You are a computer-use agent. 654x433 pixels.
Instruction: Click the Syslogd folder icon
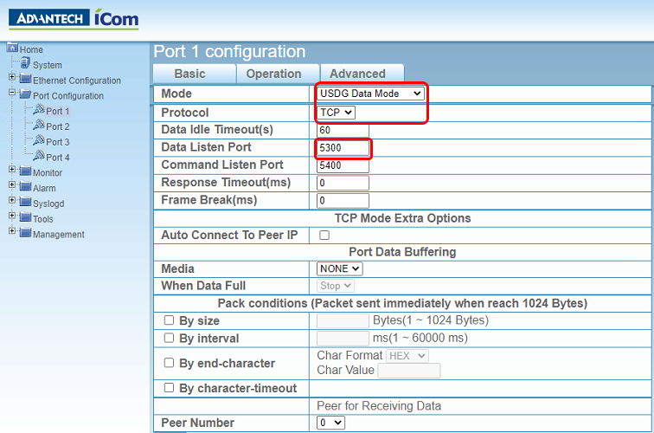tap(25, 202)
